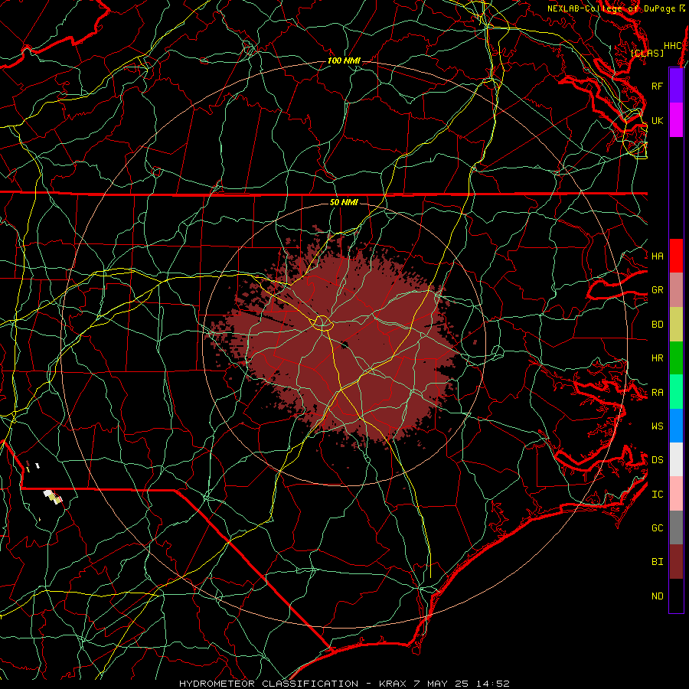
Task: Click the RF purple legend swatch
Action: point(676,86)
